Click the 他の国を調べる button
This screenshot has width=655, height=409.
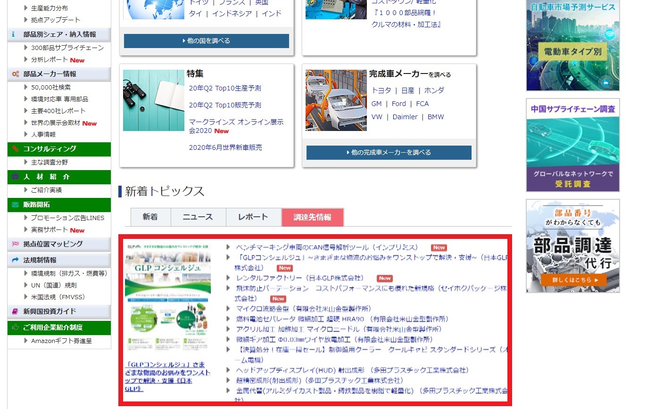tap(207, 41)
